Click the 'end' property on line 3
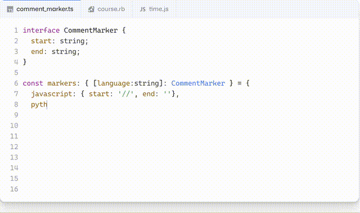360x213 pixels. 37,51
